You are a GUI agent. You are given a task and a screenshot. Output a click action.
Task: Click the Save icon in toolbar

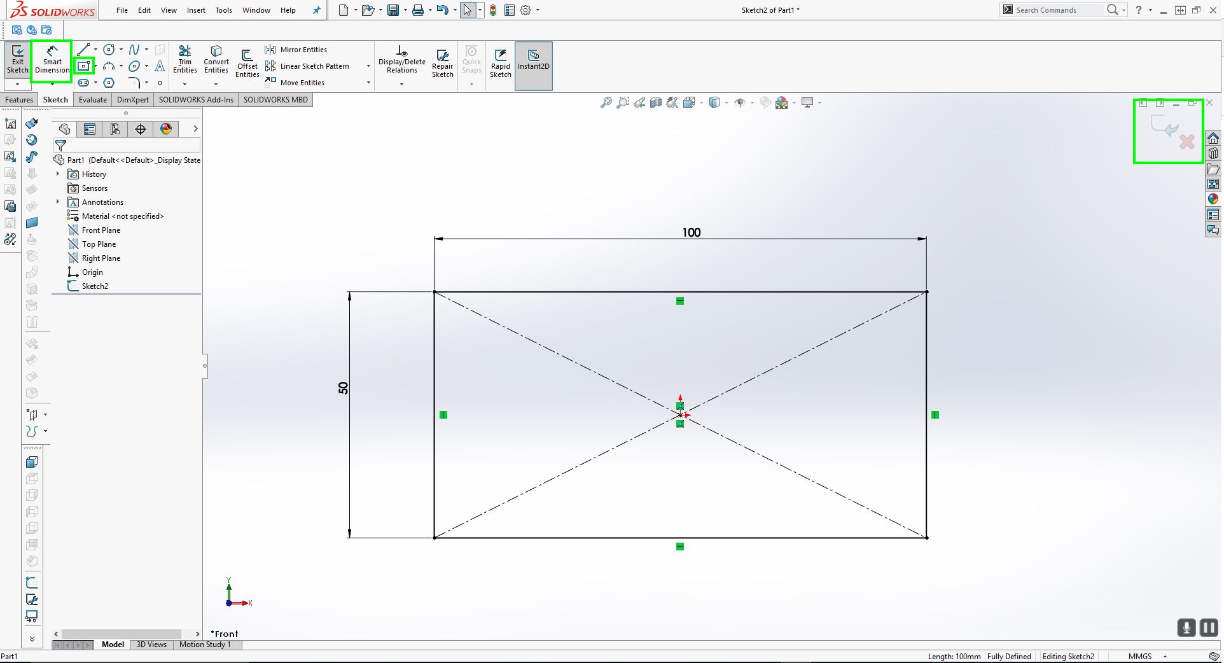tap(393, 10)
